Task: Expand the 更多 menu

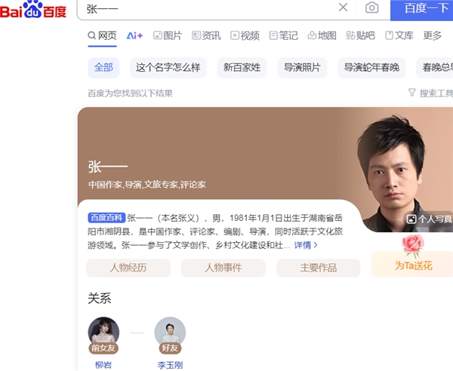Action: (433, 35)
